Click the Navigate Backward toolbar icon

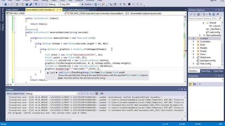click(x=6, y=5)
